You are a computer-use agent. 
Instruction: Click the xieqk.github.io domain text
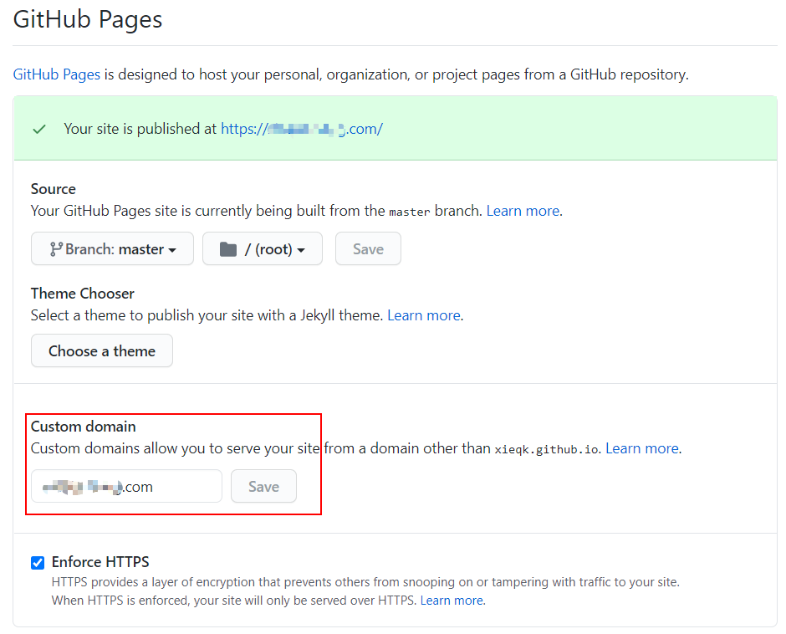pos(546,449)
